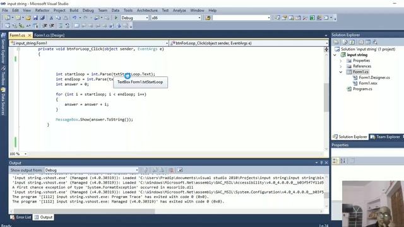Open the Debug menu
The height and width of the screenshot is (227, 404).
(88, 10)
